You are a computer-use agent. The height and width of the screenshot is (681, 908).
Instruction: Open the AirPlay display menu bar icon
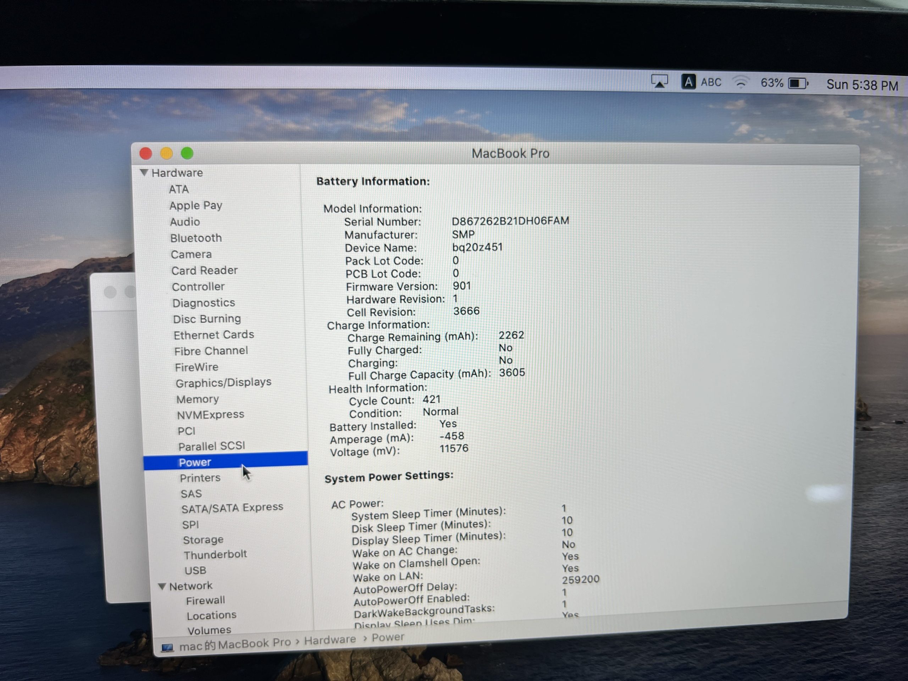[x=660, y=81]
